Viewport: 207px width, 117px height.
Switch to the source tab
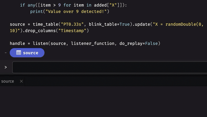point(8,81)
